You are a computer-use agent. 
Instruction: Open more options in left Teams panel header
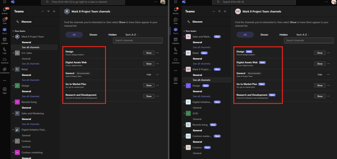point(43,11)
